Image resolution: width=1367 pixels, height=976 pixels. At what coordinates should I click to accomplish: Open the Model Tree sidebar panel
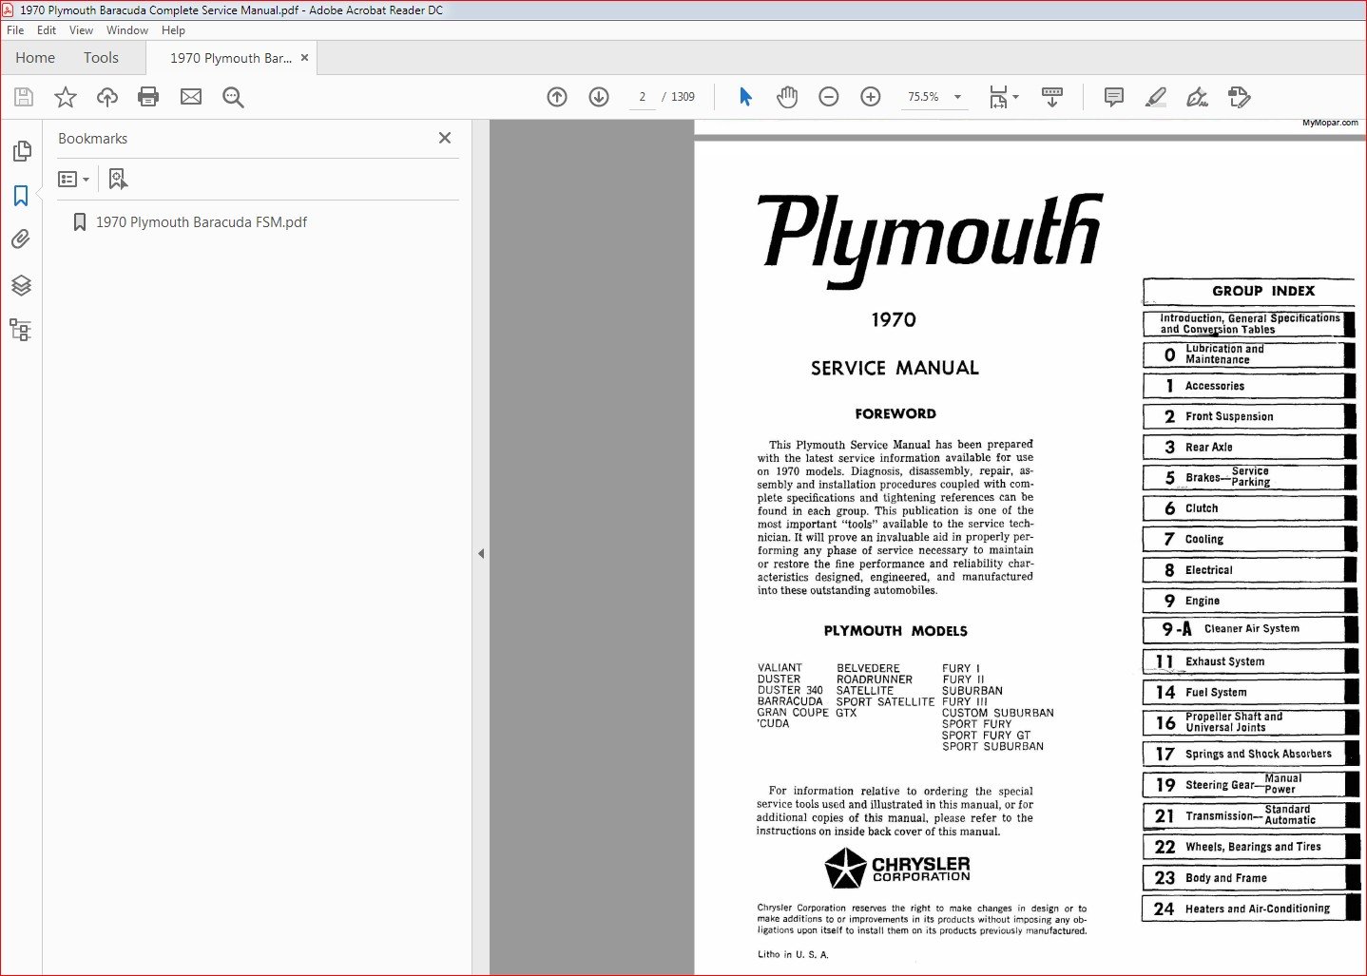coord(21,330)
